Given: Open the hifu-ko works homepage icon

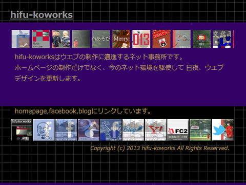Looking at the screenshot, I should point(22,130).
